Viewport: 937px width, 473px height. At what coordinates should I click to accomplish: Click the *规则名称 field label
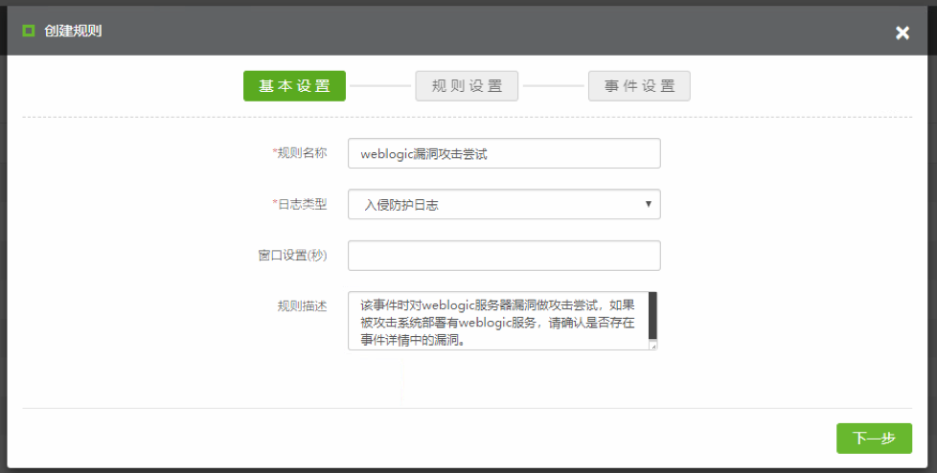[x=300, y=152]
